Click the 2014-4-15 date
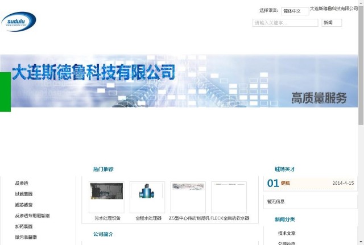The height and width of the screenshot is (245, 364). pos(343,183)
